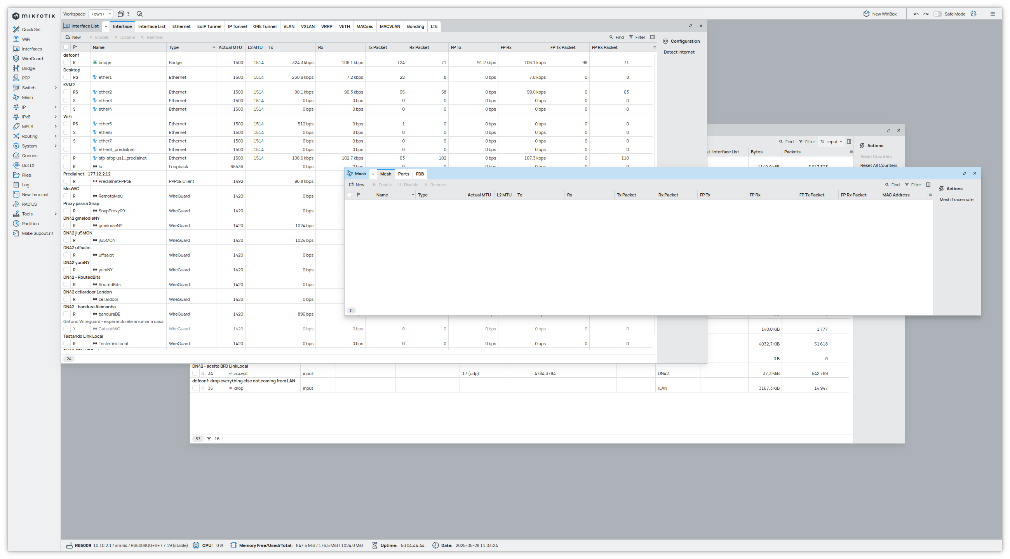Viewport: 1010px width, 559px height.
Task: Click the undo arrow in the top bar
Action: [916, 14]
